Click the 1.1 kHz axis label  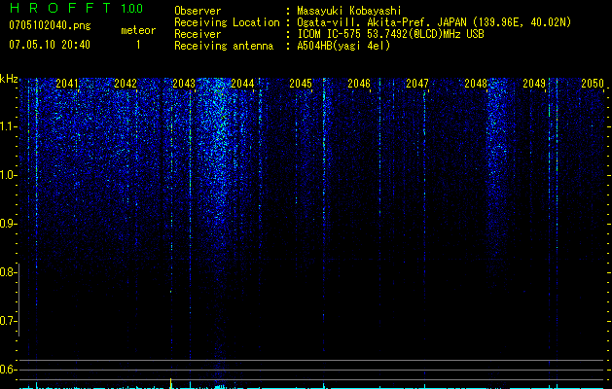8,126
